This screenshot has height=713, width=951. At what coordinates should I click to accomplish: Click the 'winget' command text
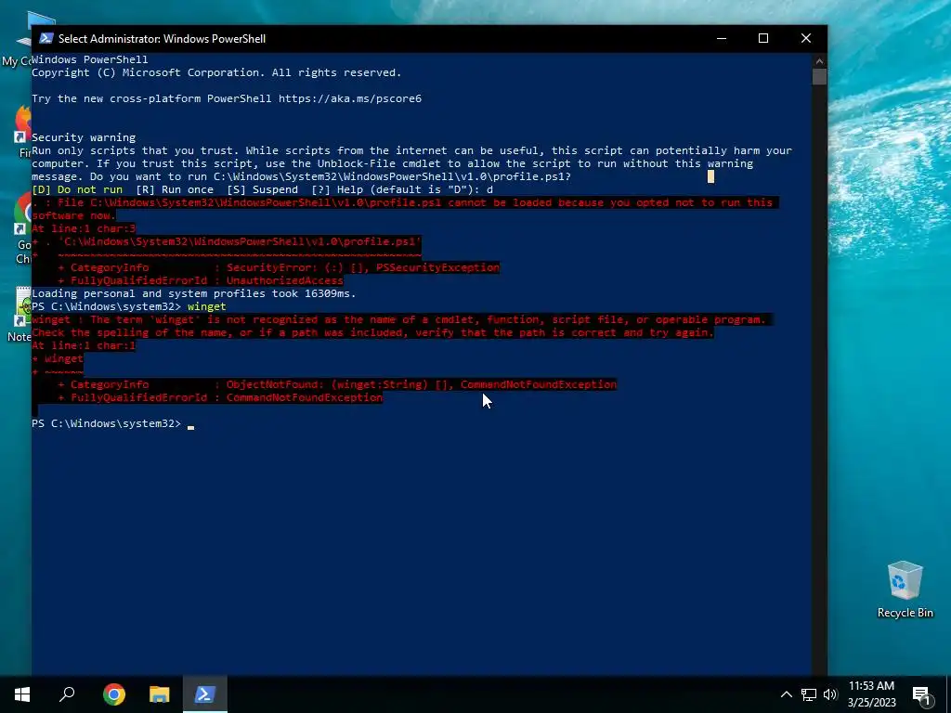(x=207, y=306)
